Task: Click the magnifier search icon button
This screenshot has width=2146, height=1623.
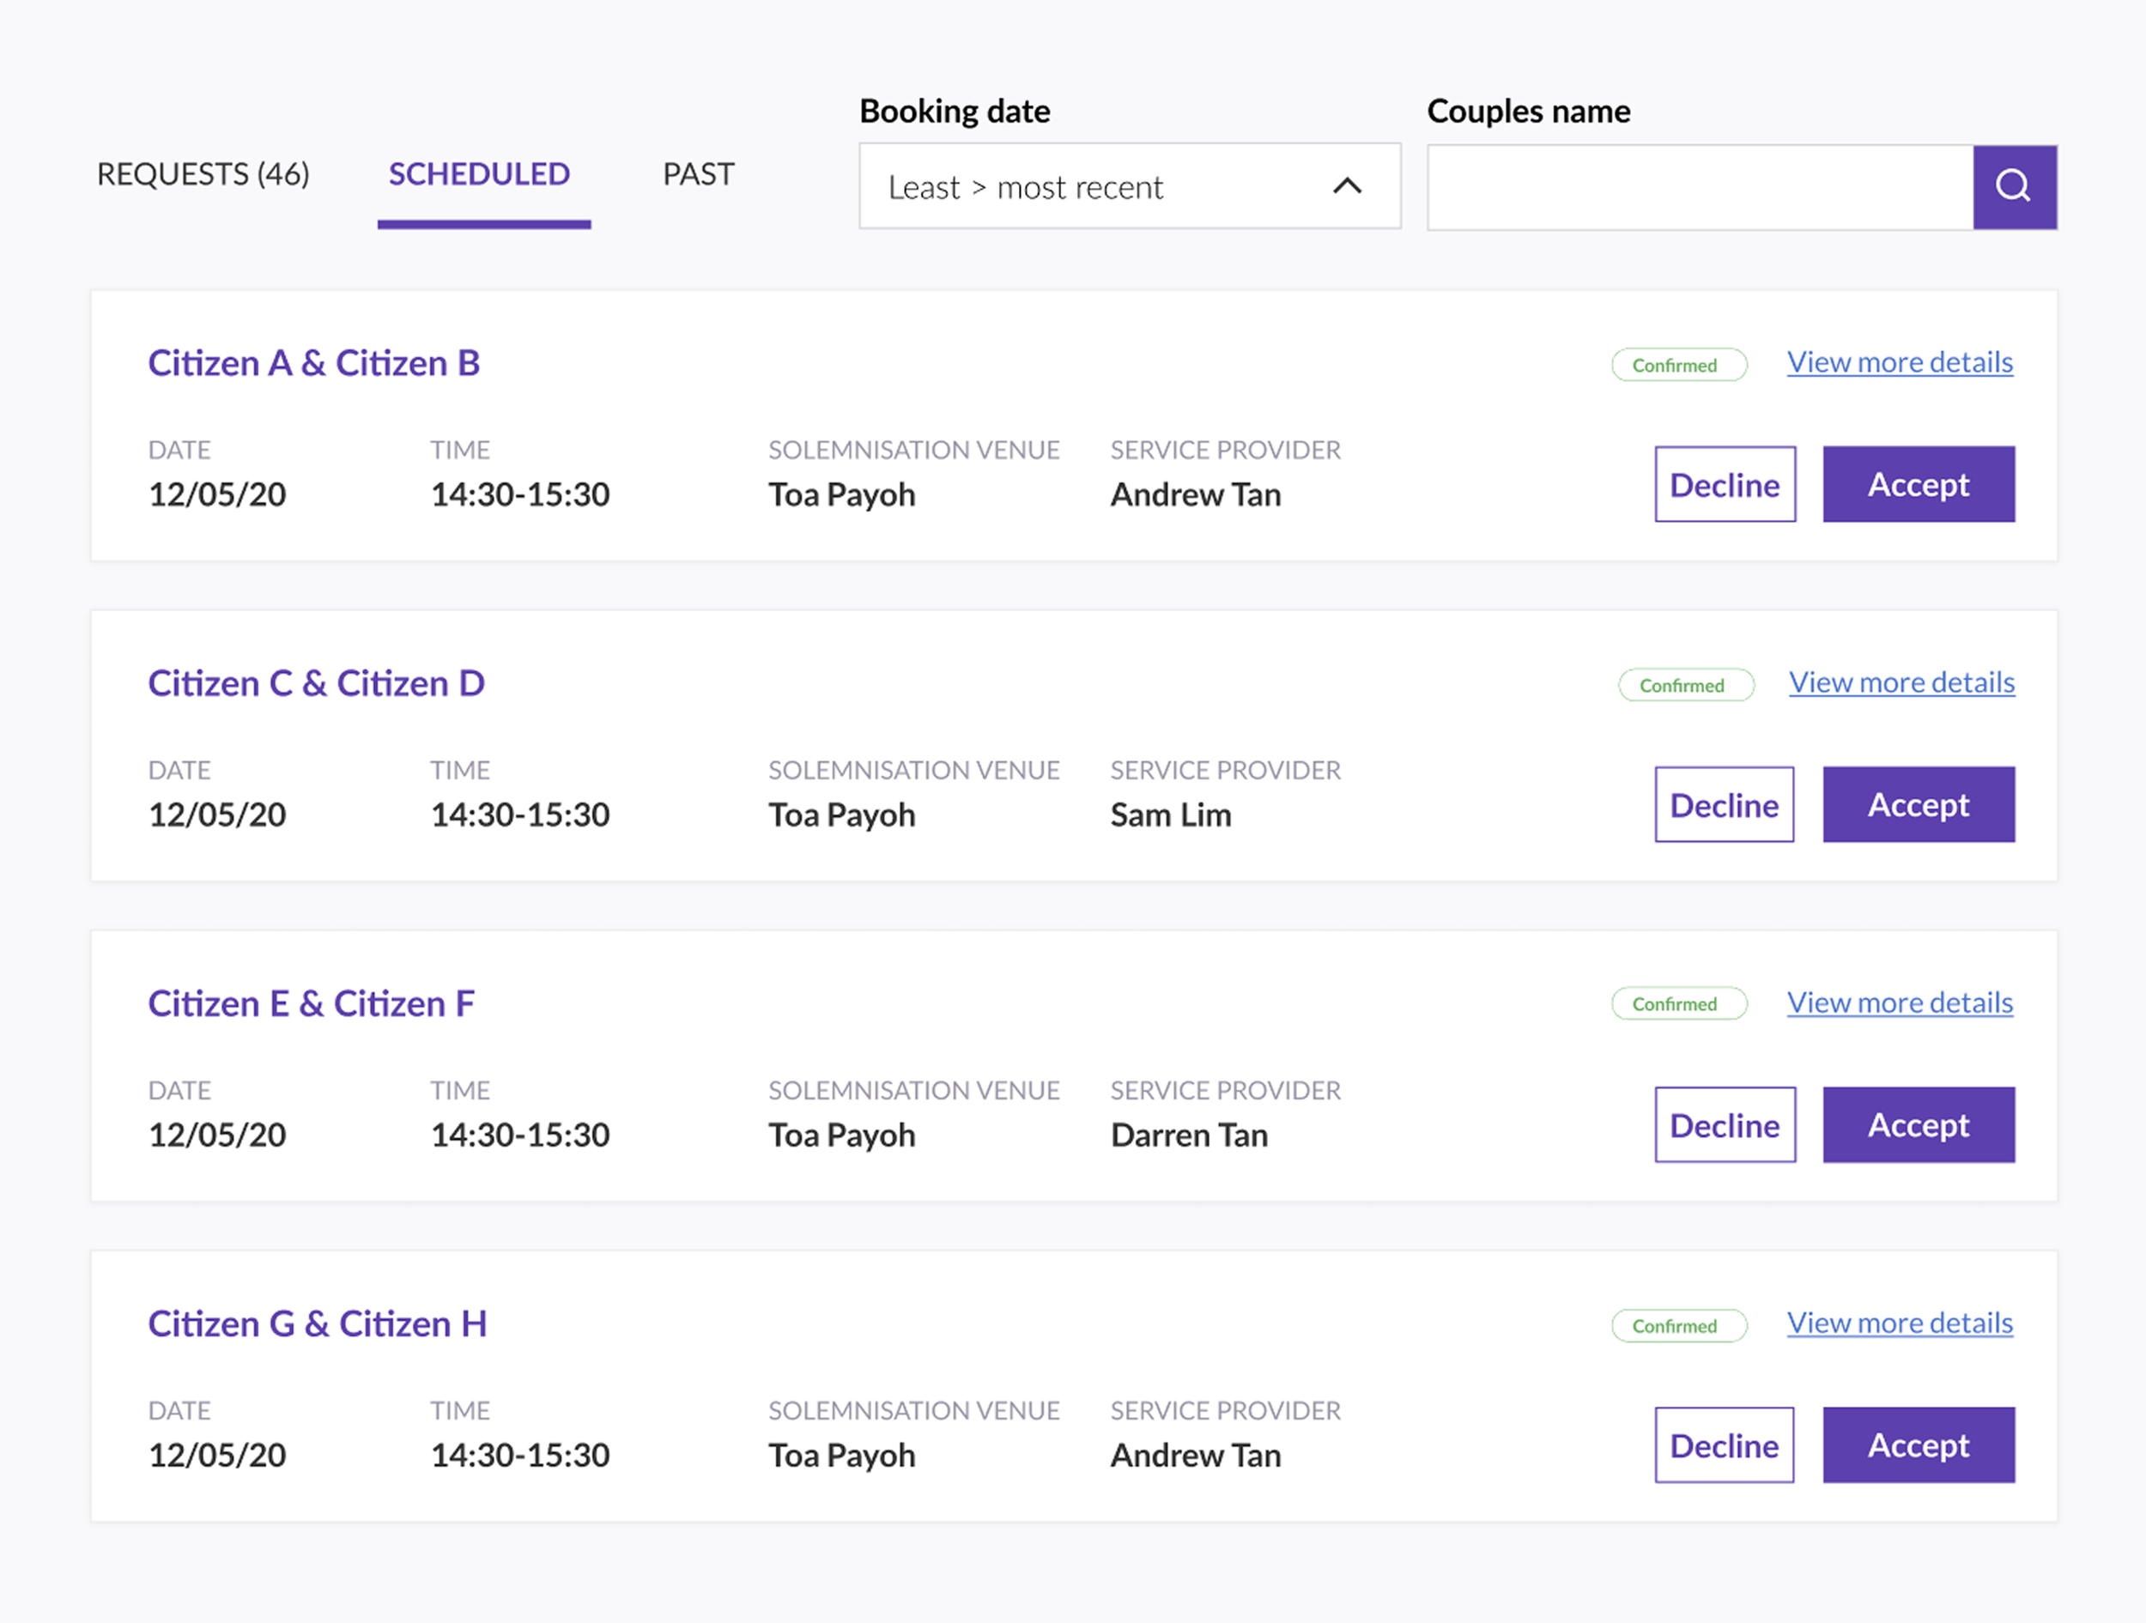Action: coord(2014,186)
